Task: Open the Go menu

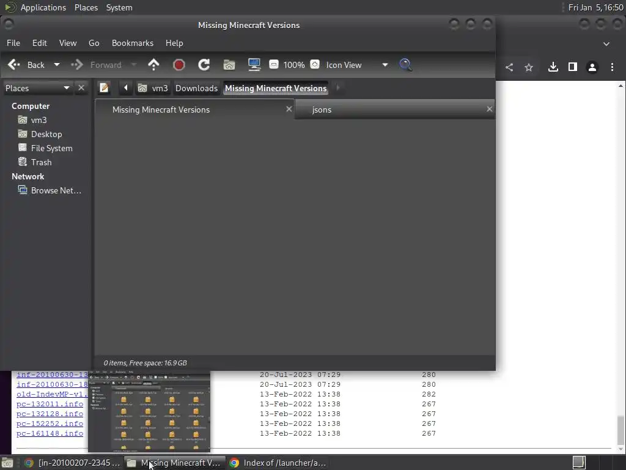Action: pyautogui.click(x=94, y=43)
